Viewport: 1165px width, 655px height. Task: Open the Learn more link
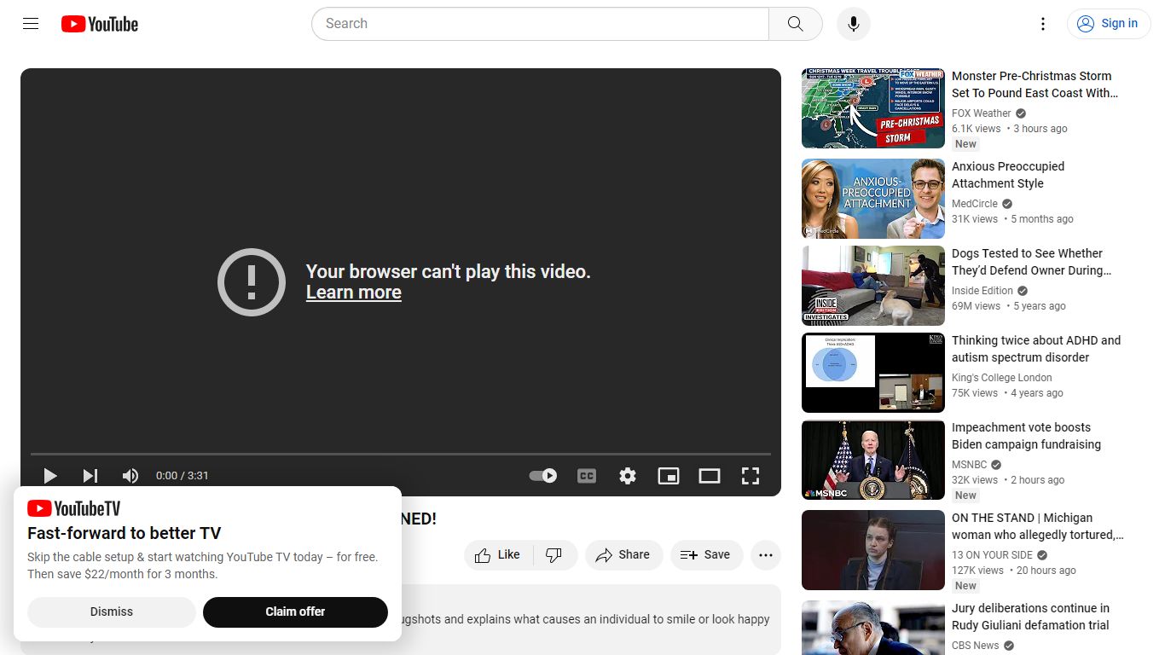coord(354,293)
